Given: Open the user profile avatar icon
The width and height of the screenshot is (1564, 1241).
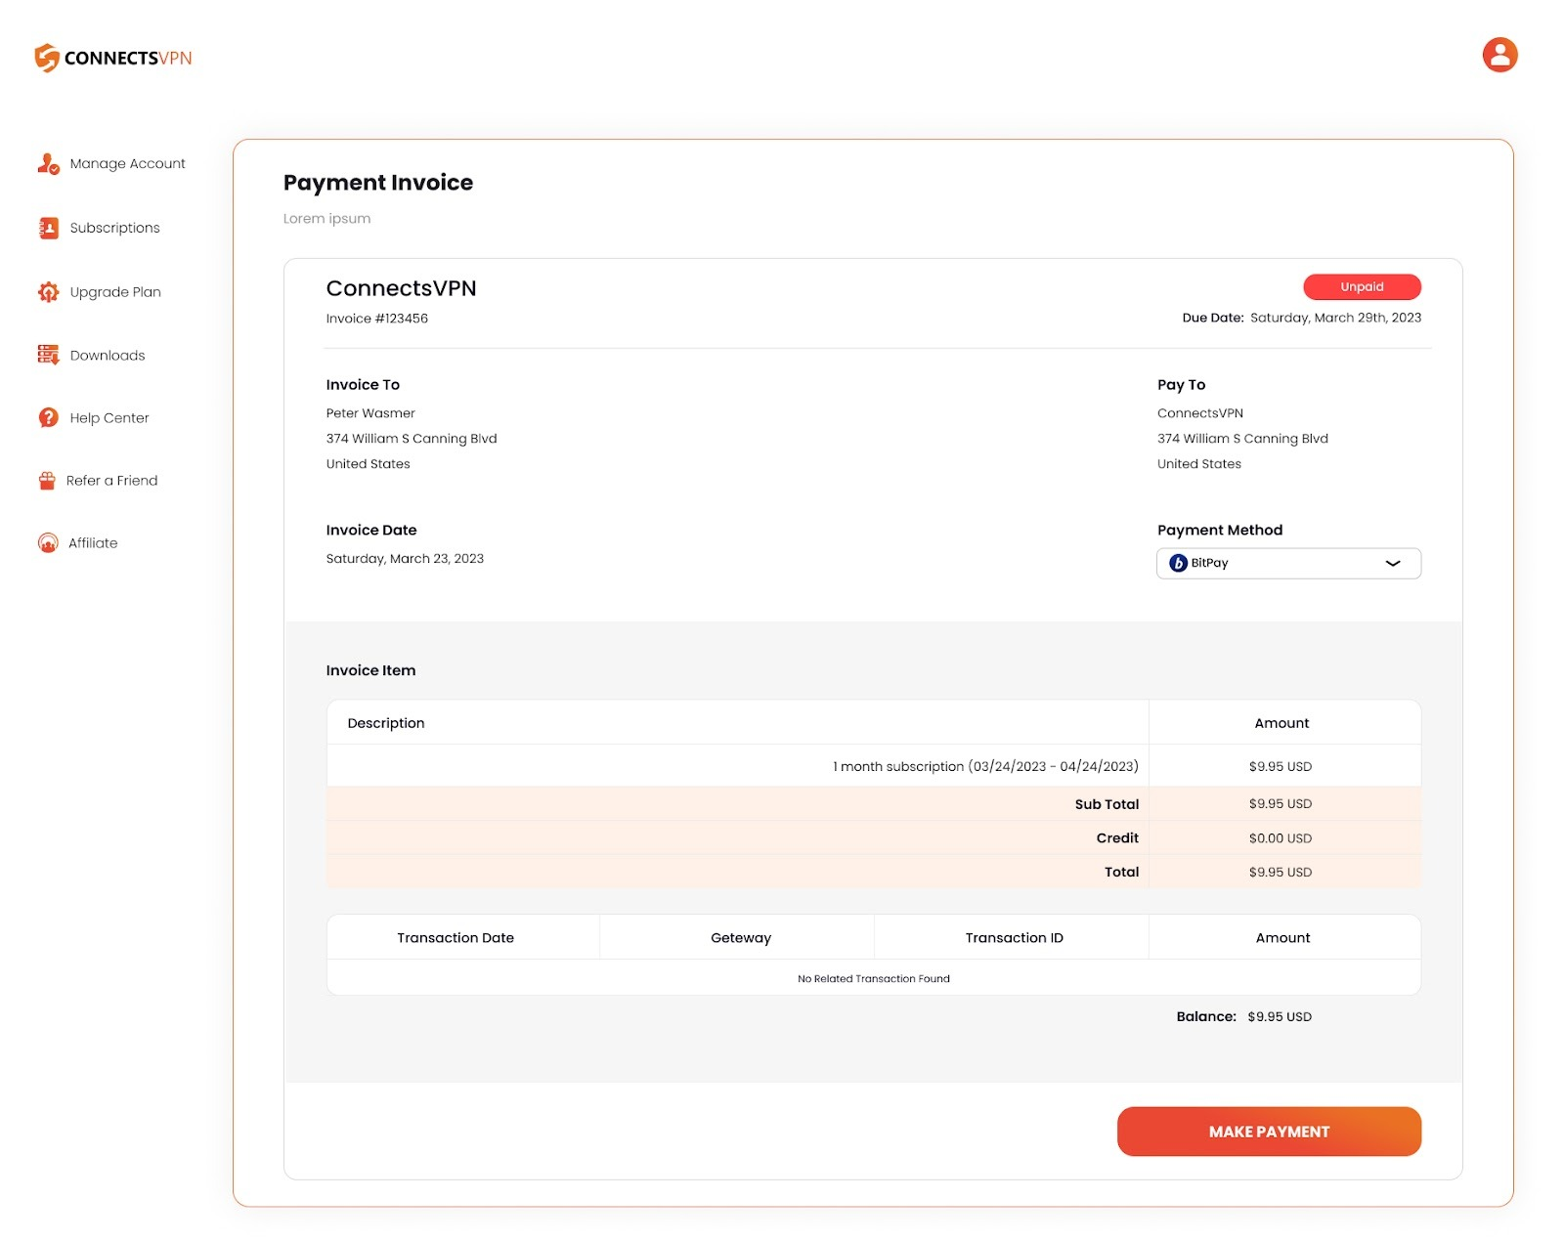Looking at the screenshot, I should [1498, 55].
